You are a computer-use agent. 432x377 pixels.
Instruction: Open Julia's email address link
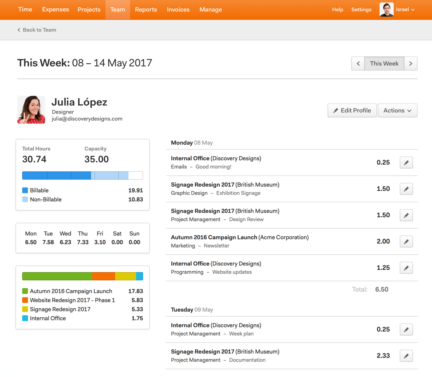click(87, 118)
